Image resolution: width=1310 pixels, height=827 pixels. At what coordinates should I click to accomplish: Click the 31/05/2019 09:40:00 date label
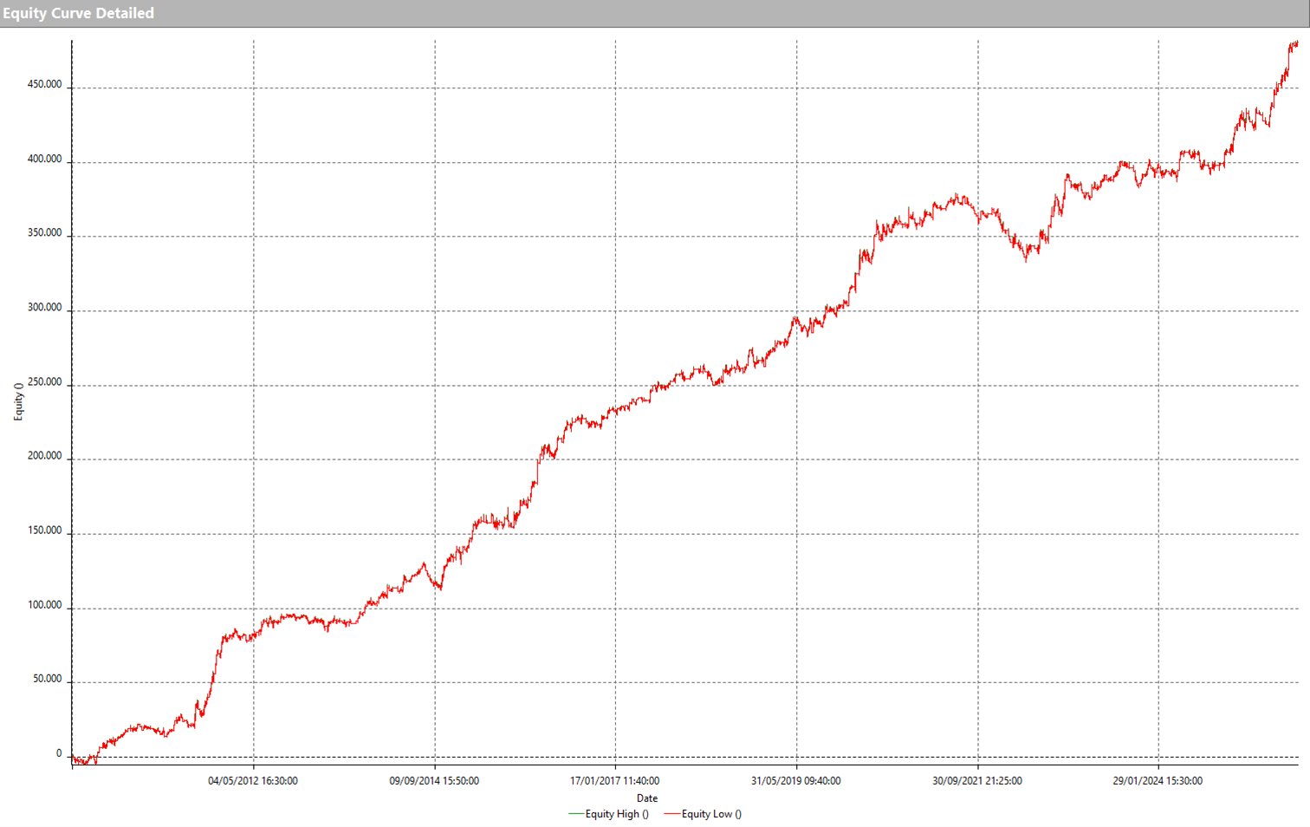coord(795,781)
